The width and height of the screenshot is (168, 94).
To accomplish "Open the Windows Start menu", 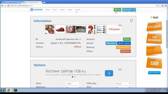I will pos(2,90).
